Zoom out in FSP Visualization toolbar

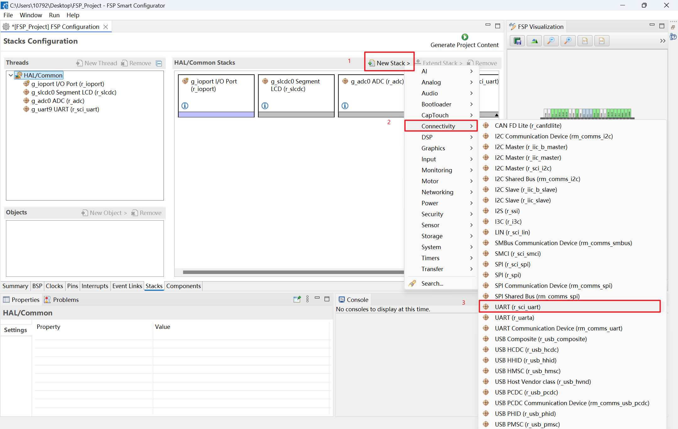(x=551, y=41)
